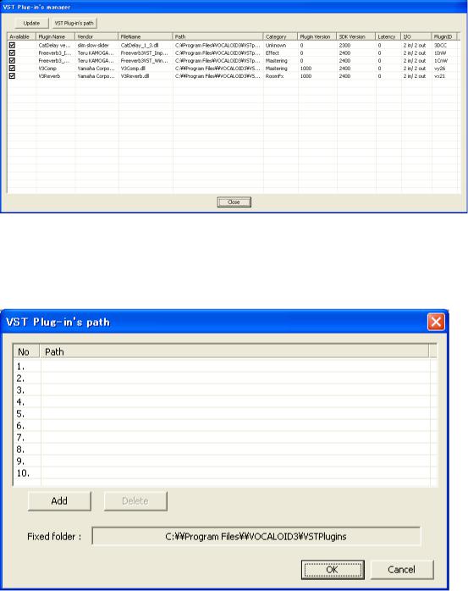Select path row number 5
Viewport: 468px width, 591px height.
pos(225,414)
